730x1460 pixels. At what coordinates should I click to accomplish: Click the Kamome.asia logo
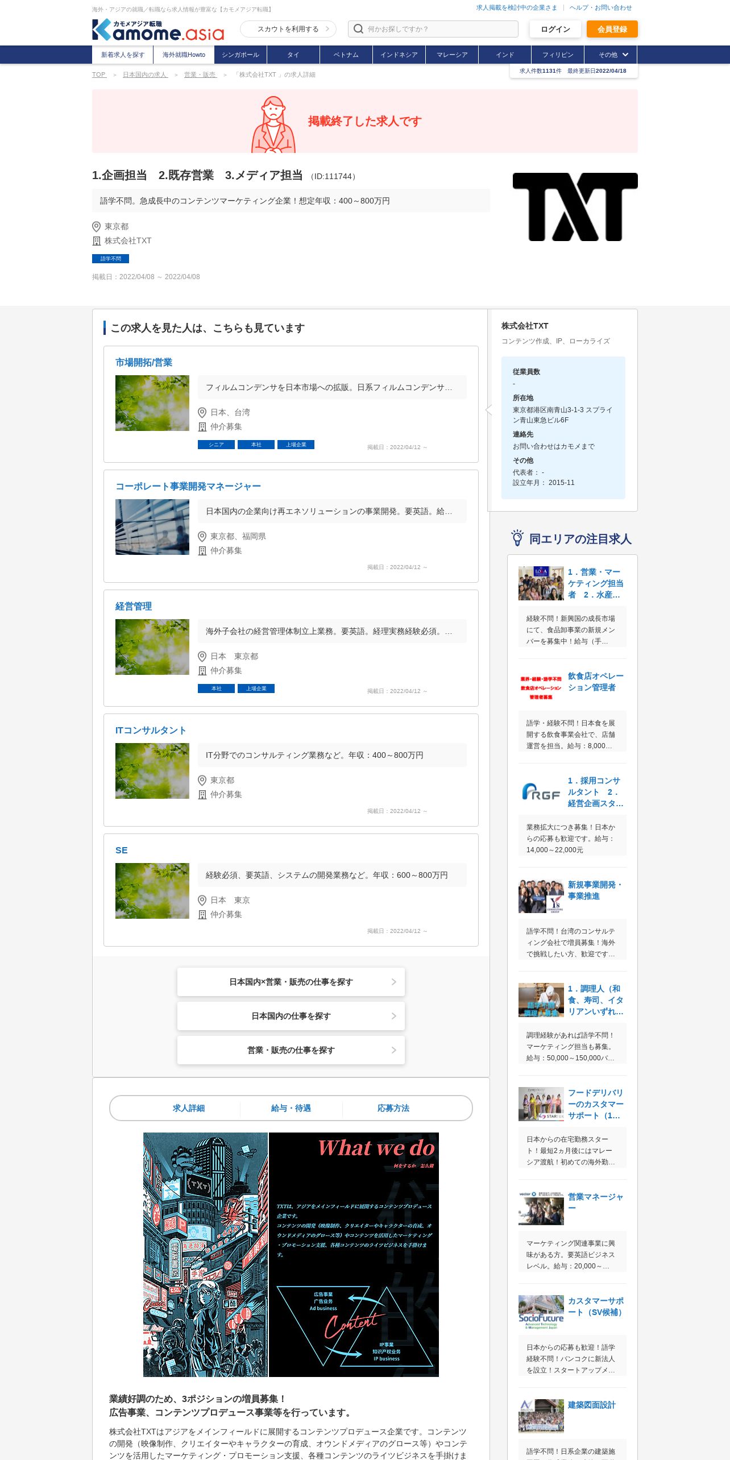click(158, 30)
